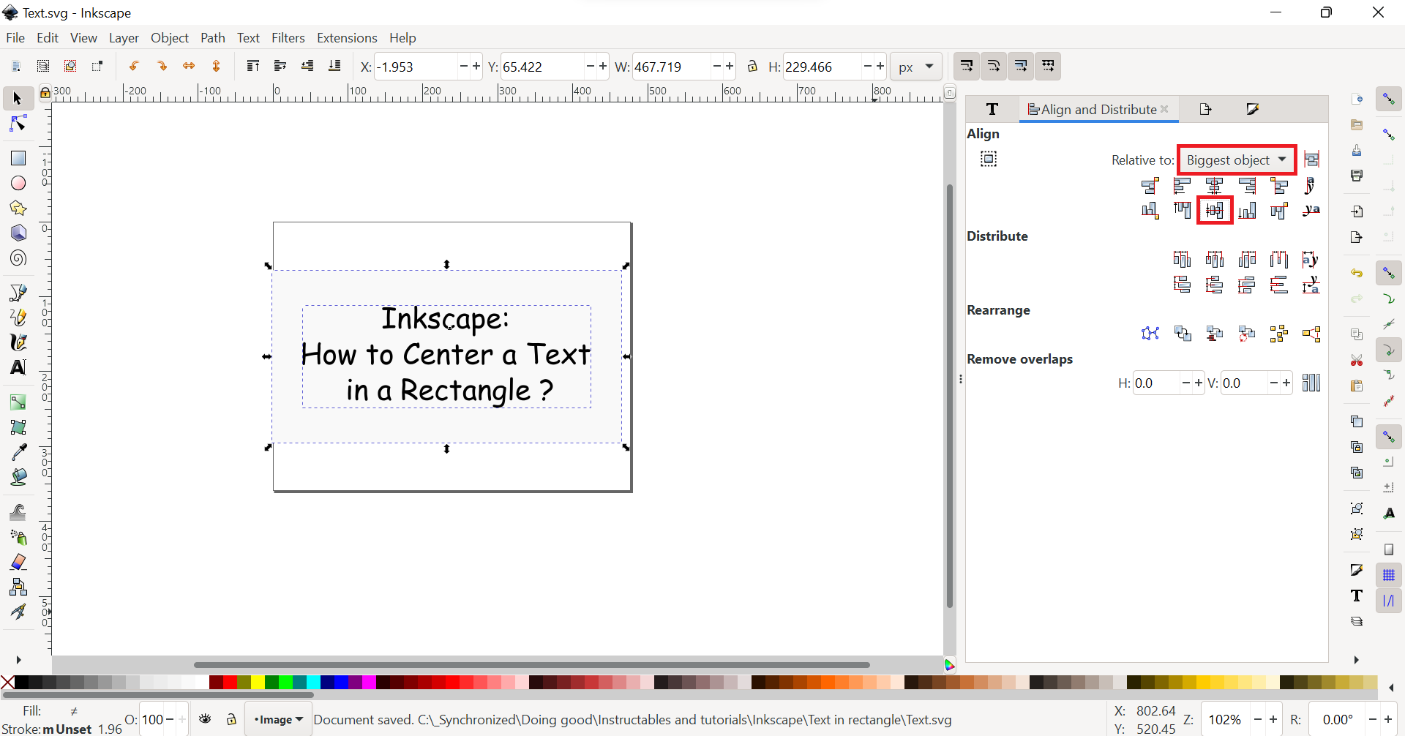The image size is (1405, 736).
Task: Click the highlighted center on horizontal axis icon
Action: (x=1214, y=210)
